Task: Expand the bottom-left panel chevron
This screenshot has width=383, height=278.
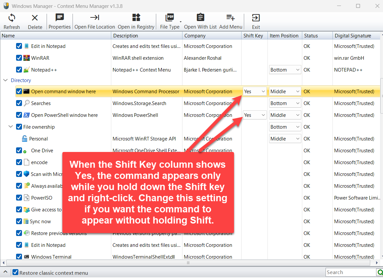Action: (5, 272)
